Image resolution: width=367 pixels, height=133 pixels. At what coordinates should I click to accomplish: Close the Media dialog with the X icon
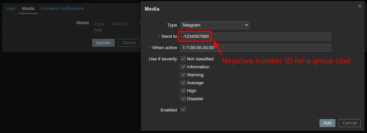pos(359,6)
